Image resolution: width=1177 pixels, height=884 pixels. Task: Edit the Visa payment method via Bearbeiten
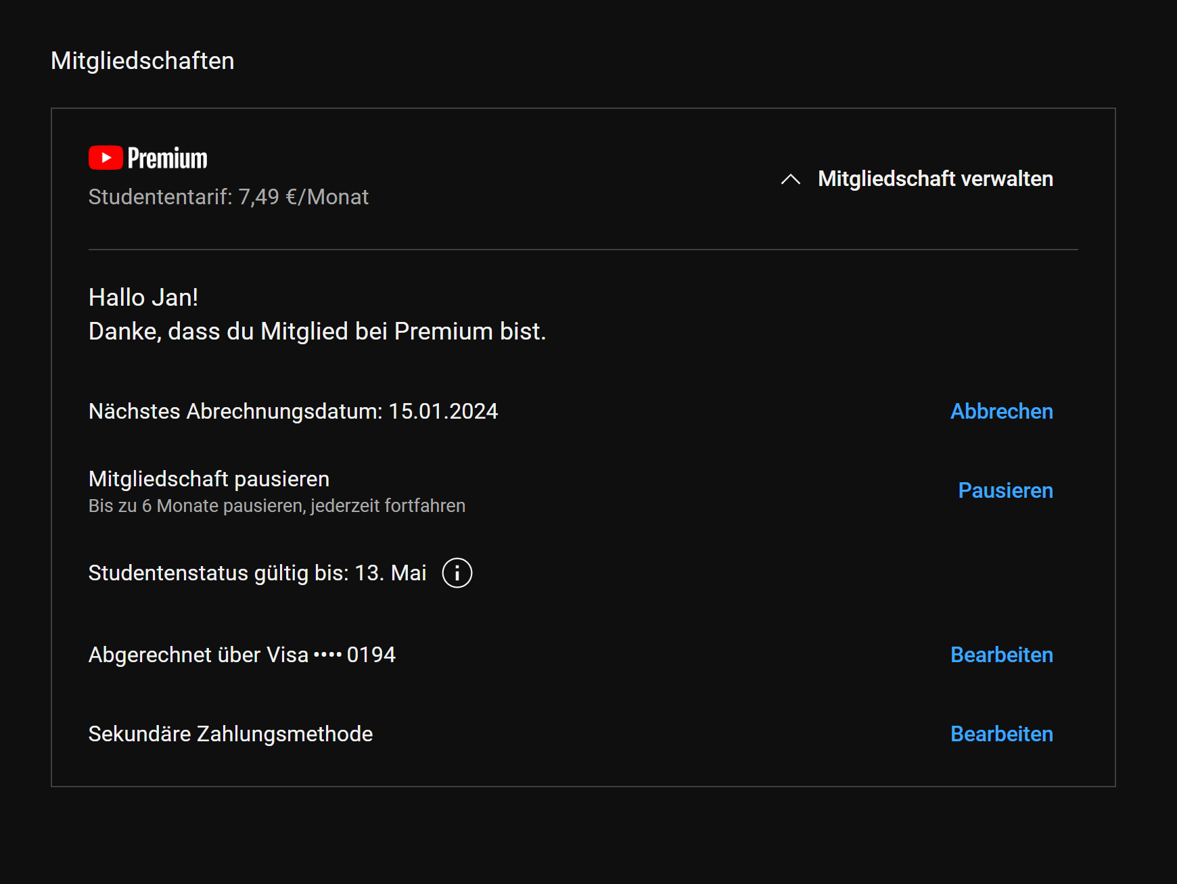(x=1001, y=655)
